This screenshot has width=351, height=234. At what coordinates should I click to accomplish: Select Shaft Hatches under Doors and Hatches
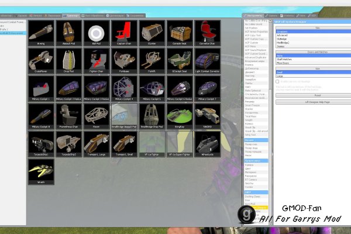pos(314,59)
